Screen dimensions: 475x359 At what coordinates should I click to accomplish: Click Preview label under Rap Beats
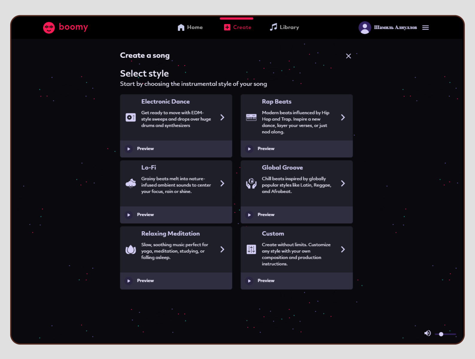click(266, 149)
